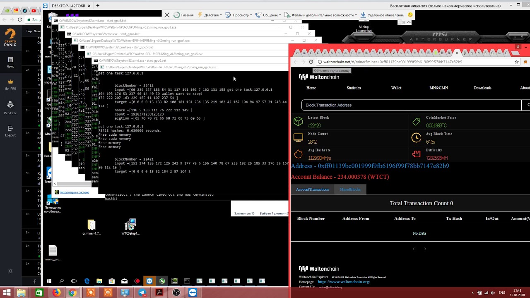Open Wallet in the Waltonchain navigation
Viewport: 530px width, 298px height.
[x=396, y=88]
